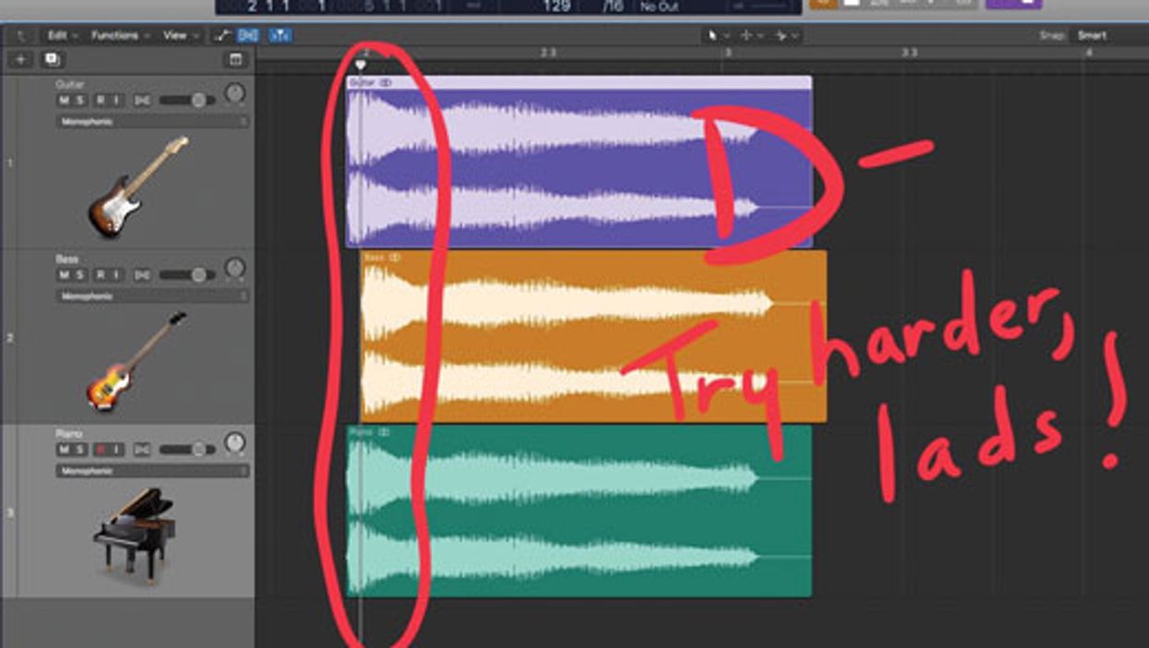
Task: Click the duplicate track icon
Action: [x=52, y=59]
